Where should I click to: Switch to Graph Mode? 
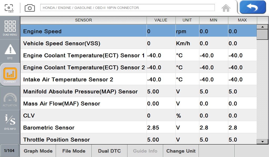pos(38,151)
